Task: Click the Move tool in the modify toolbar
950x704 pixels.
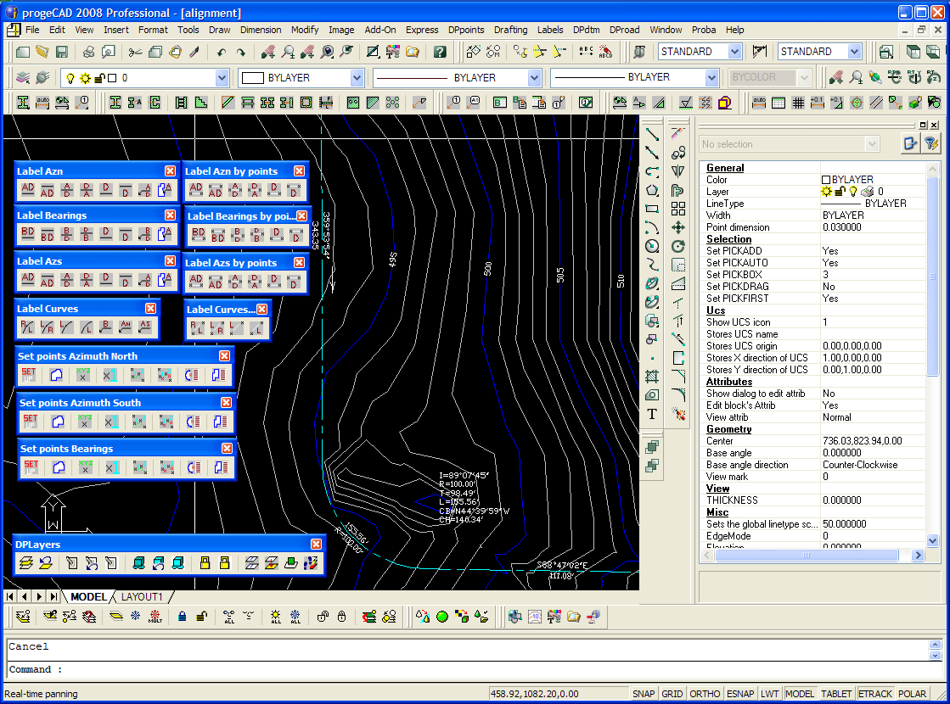Action: pyautogui.click(x=677, y=227)
